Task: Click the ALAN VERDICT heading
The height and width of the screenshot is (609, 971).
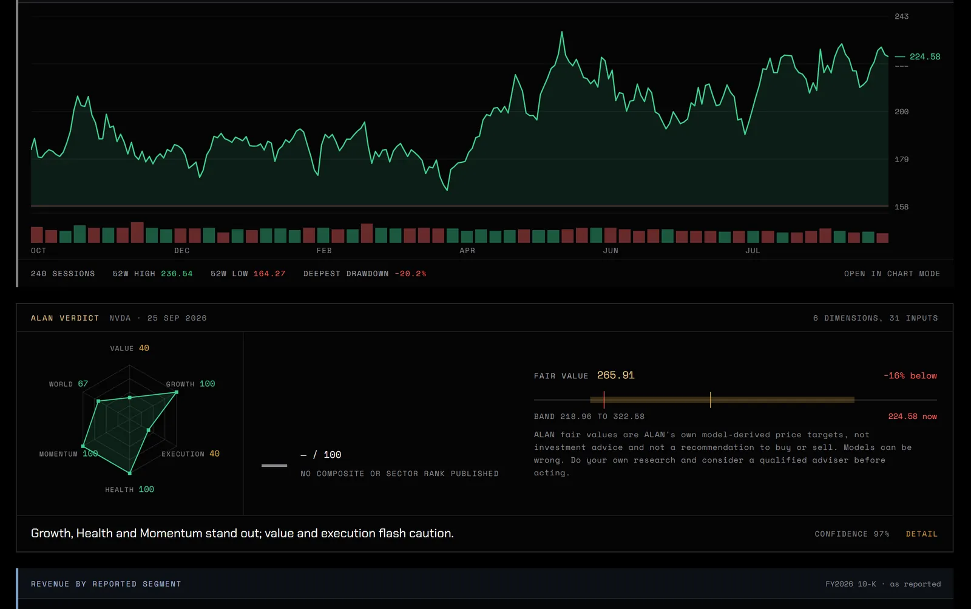Action: click(65, 318)
